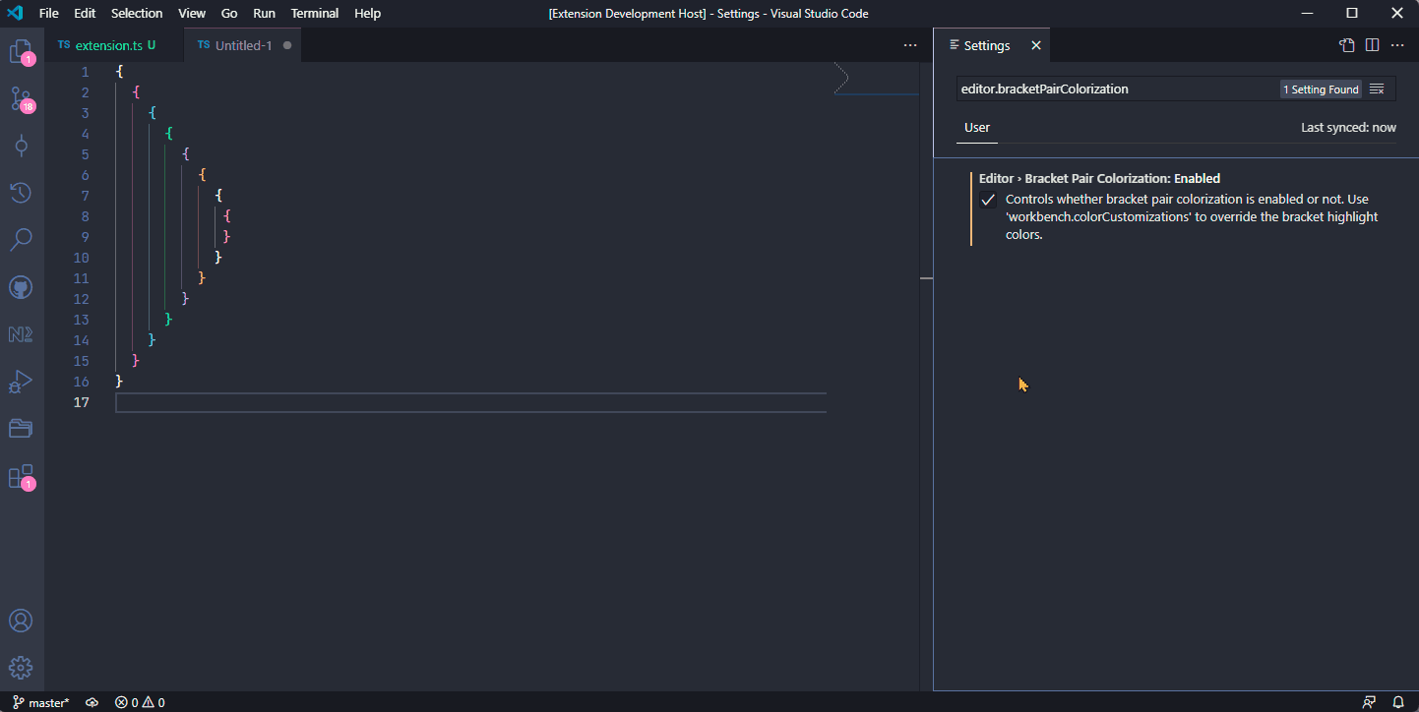Uncheck Bracket Pair Colorization: Enabled
Screen dimensions: 1419x712
coord(988,199)
